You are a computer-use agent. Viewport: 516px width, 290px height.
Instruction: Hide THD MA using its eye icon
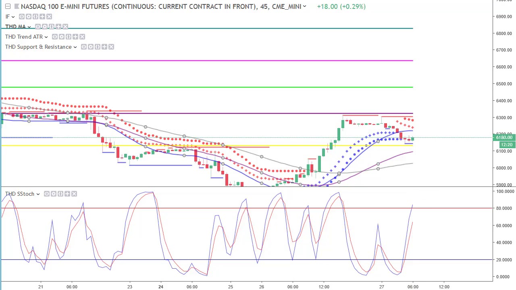click(38, 27)
